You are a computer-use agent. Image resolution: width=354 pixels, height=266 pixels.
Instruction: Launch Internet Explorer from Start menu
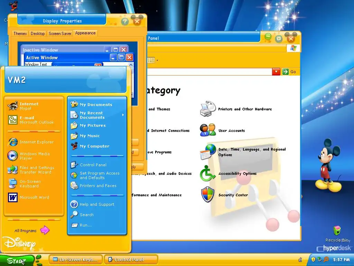coord(34,142)
